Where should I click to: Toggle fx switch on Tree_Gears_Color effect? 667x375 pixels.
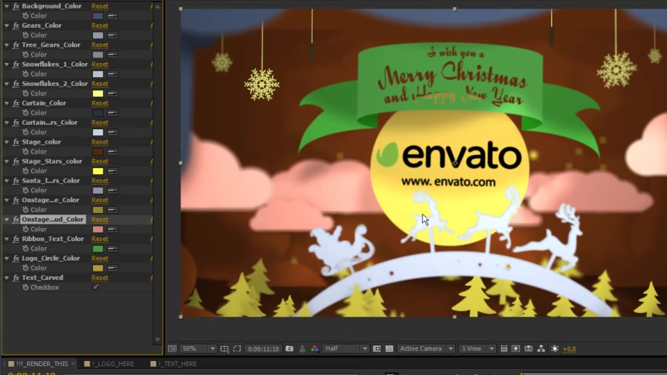click(x=16, y=44)
